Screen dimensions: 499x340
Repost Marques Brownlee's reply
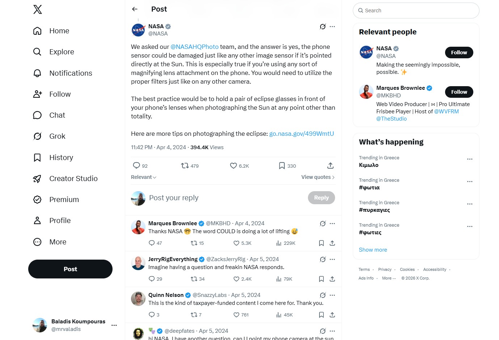pos(197,243)
